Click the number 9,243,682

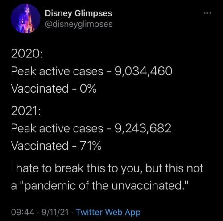point(143,128)
